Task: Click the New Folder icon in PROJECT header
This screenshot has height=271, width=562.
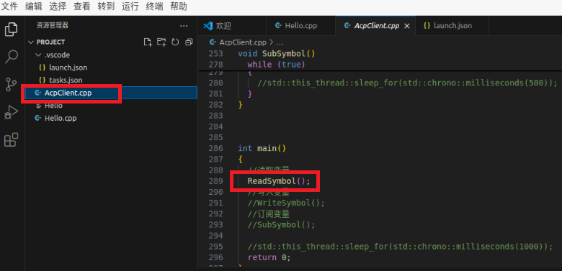Action: 161,42
